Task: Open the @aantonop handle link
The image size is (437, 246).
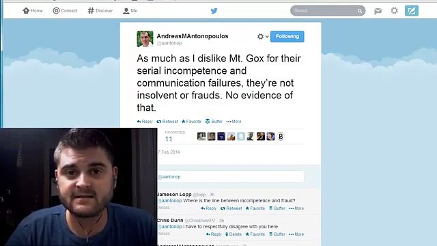Action: (x=169, y=43)
